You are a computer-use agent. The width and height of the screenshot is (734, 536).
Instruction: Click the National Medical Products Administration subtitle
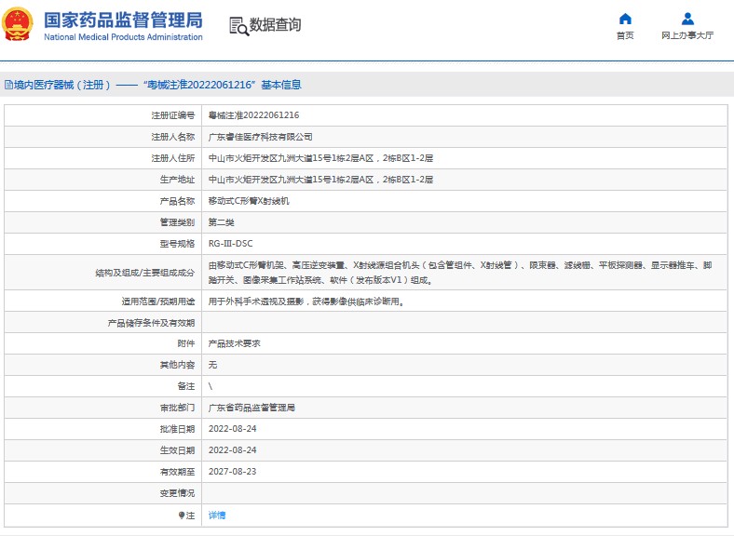point(123,37)
